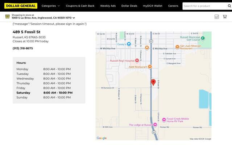
Task: Go to Weekly Ads
Action: pyautogui.click(x=108, y=6)
